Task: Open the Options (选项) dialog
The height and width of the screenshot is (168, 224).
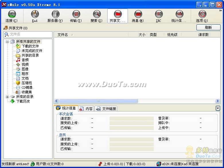Action: coord(202,16)
